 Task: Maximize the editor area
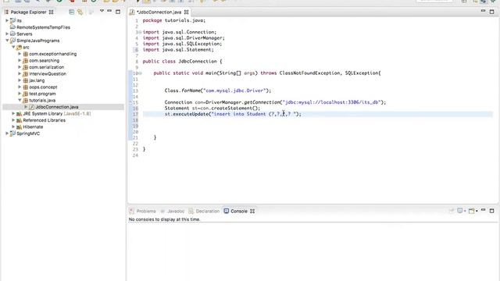(491, 12)
